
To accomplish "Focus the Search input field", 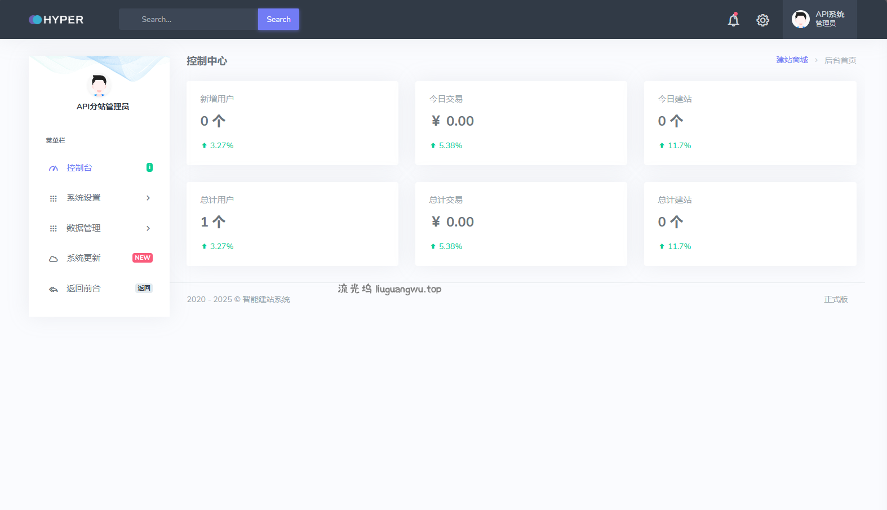I will (189, 19).
